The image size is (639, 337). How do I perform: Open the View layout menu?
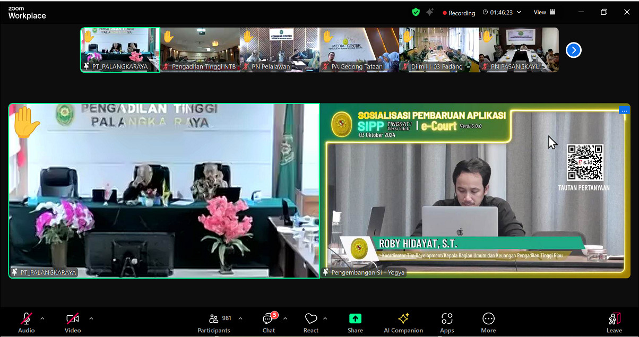[x=545, y=12]
